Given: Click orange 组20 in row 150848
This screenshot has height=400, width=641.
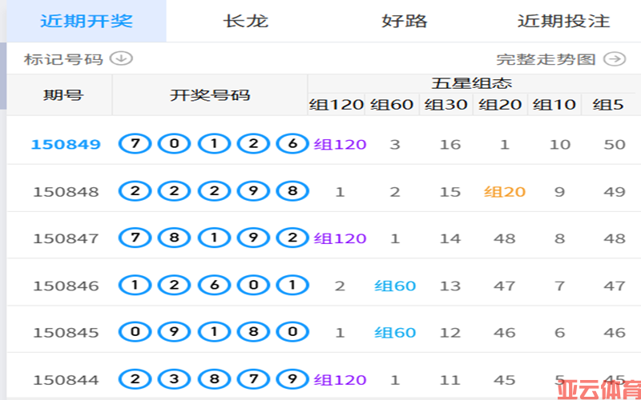Looking at the screenshot, I should point(505,191).
